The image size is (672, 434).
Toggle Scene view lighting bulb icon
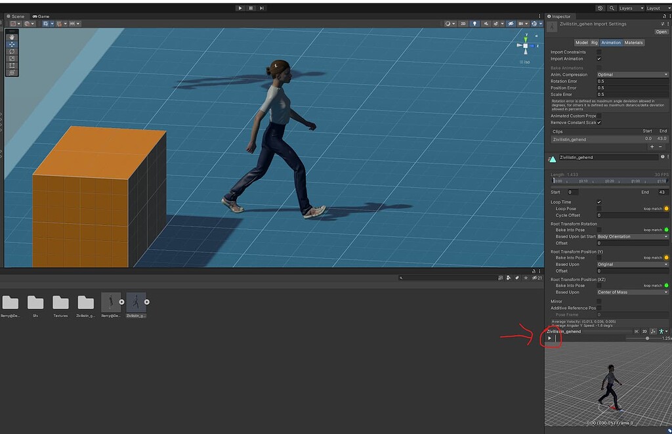click(x=474, y=23)
